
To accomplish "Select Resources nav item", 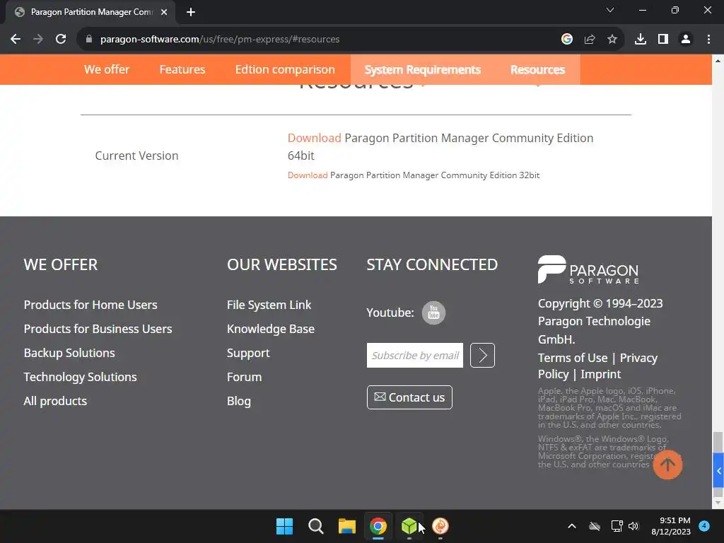I will point(537,69).
